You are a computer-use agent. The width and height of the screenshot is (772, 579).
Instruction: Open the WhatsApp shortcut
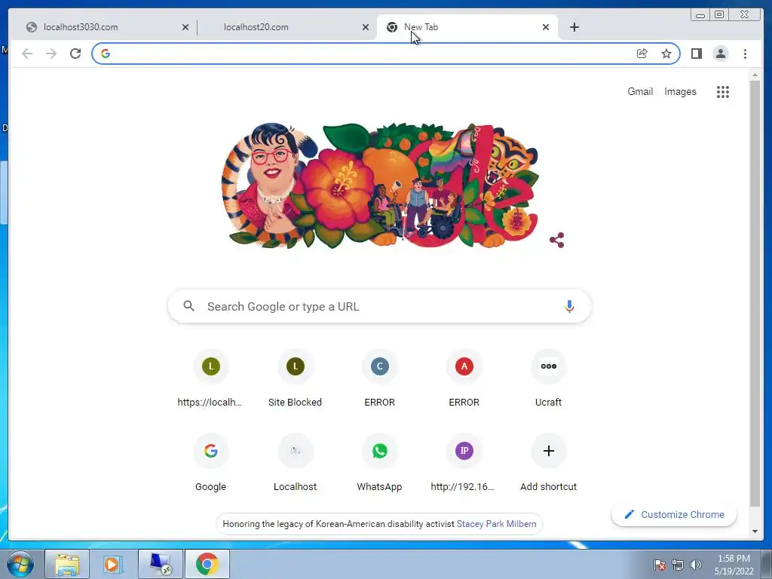click(x=380, y=464)
